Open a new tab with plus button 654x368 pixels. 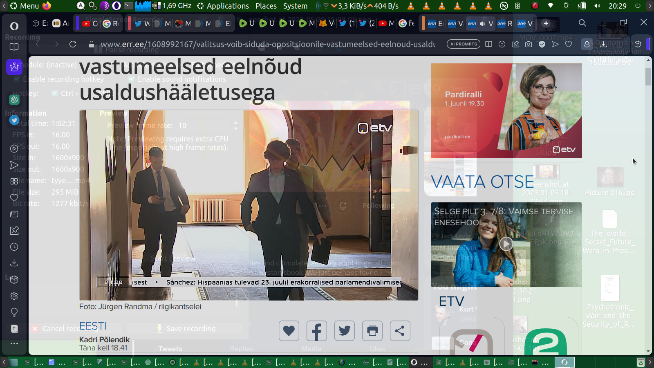click(546, 24)
